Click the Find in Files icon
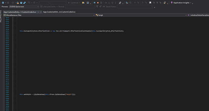Image resolution: width=209 pixels, height=111 pixels. [x=83, y=3]
